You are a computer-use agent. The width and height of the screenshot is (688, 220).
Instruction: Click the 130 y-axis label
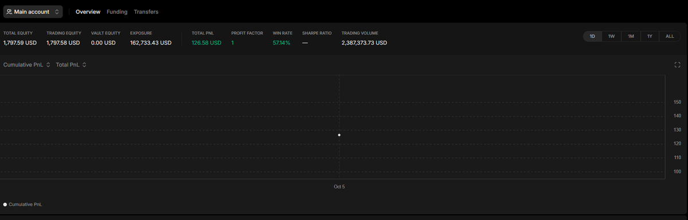[677, 129]
